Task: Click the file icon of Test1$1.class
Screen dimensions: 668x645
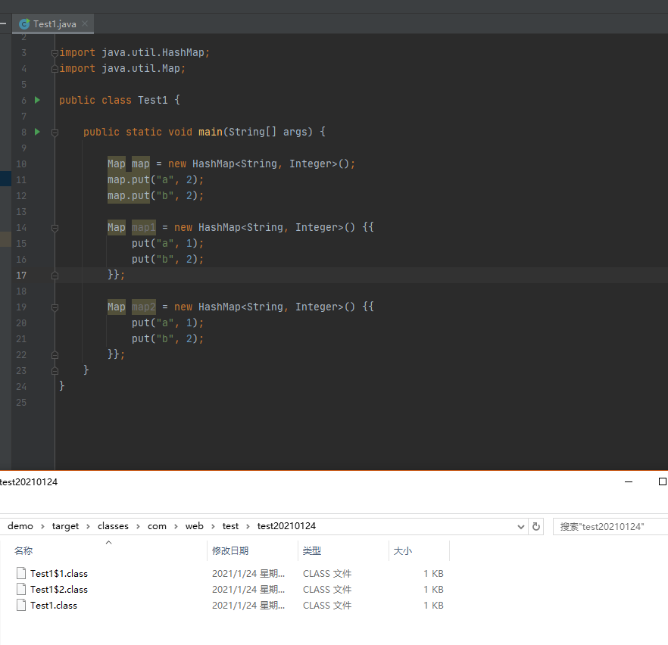Action: pyautogui.click(x=21, y=574)
